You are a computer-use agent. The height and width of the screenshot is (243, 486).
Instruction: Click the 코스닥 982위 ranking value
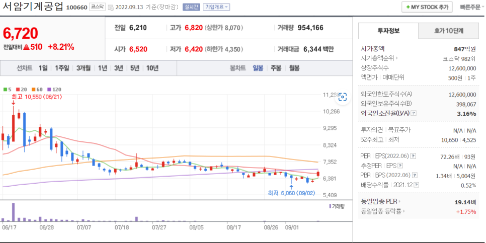[459, 58]
